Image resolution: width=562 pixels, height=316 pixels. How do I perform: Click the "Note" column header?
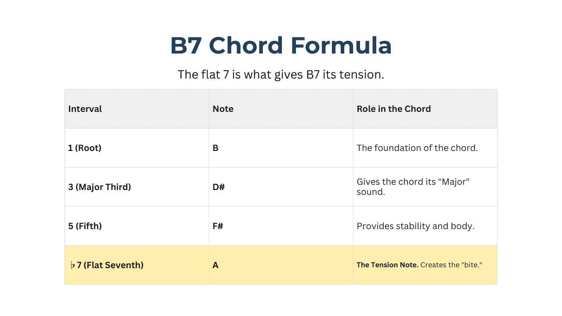tap(223, 109)
